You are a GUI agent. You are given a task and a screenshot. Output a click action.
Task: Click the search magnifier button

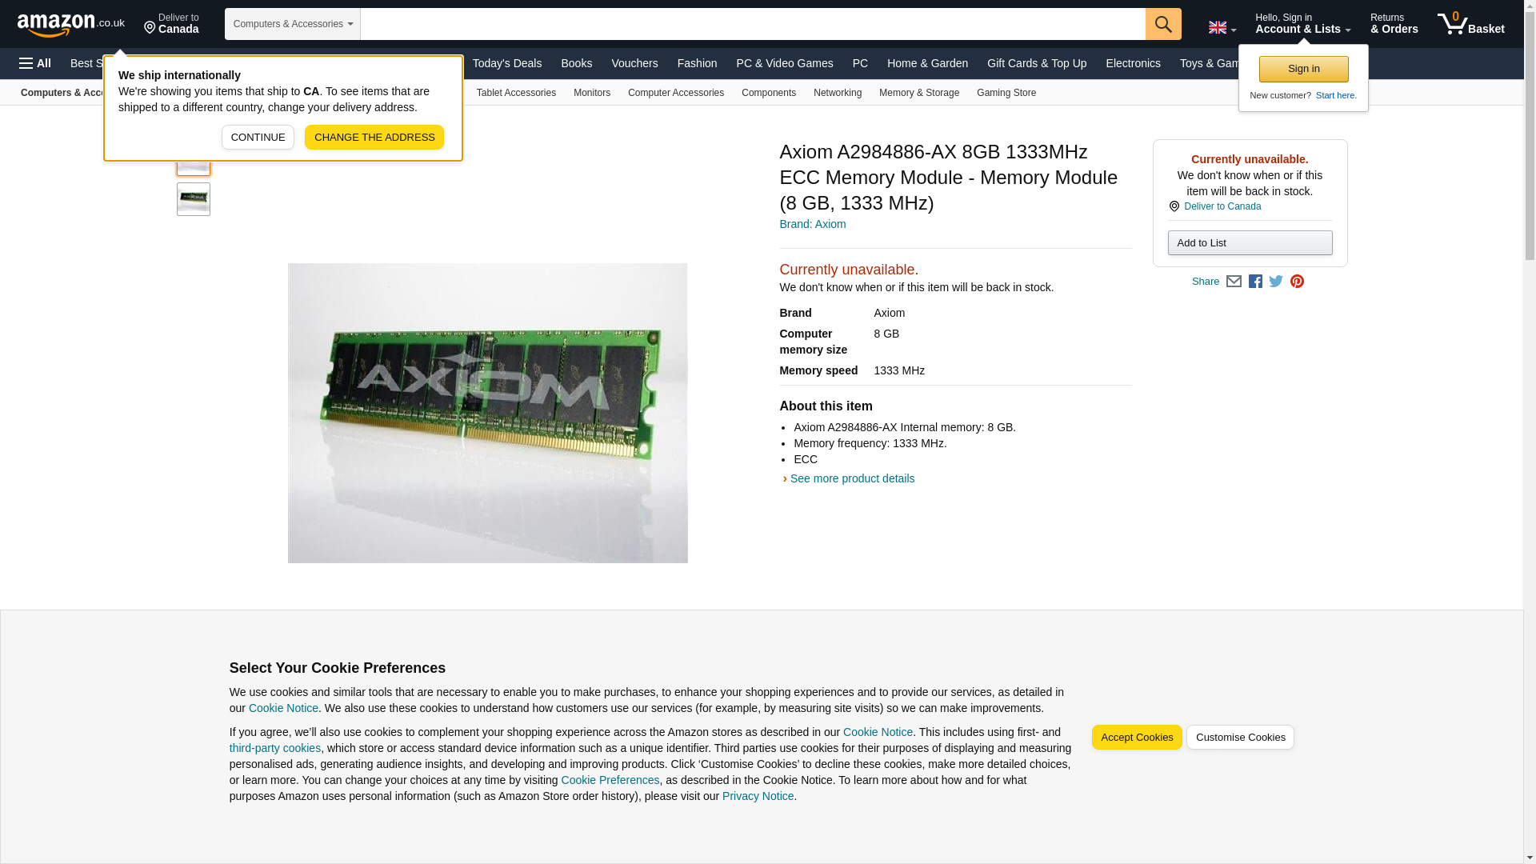click(1162, 24)
